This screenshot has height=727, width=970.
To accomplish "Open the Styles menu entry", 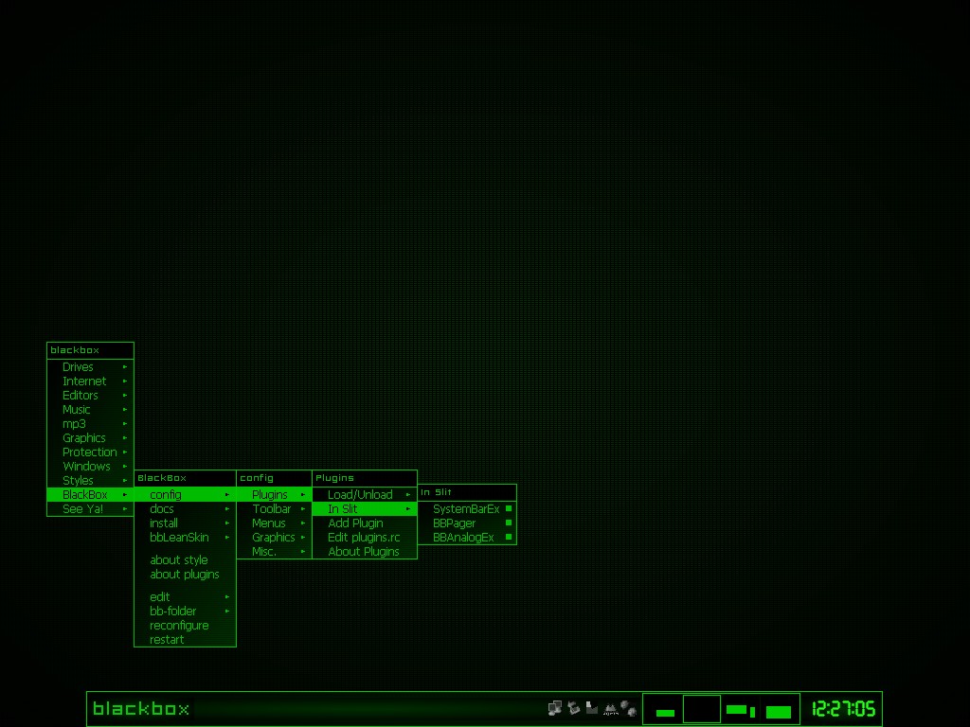I will tap(90, 481).
